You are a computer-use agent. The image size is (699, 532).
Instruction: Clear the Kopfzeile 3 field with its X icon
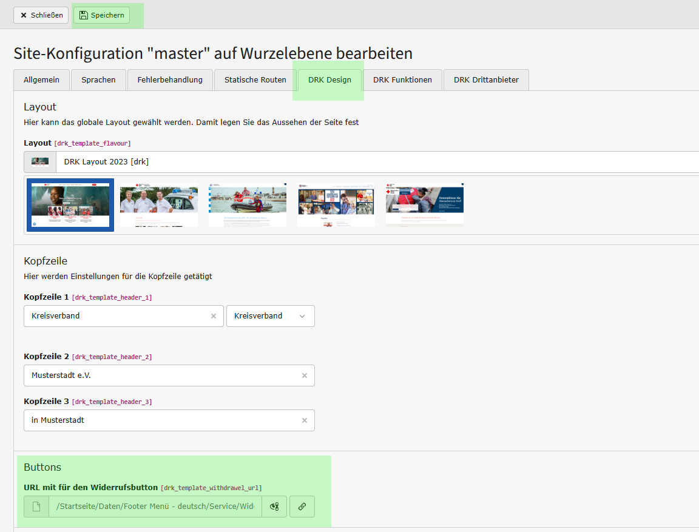click(305, 420)
